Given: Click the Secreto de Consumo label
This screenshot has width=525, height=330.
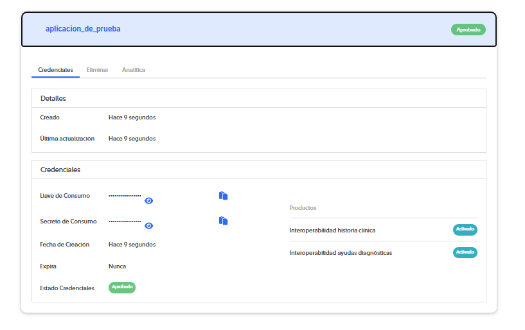Looking at the screenshot, I should 68,221.
